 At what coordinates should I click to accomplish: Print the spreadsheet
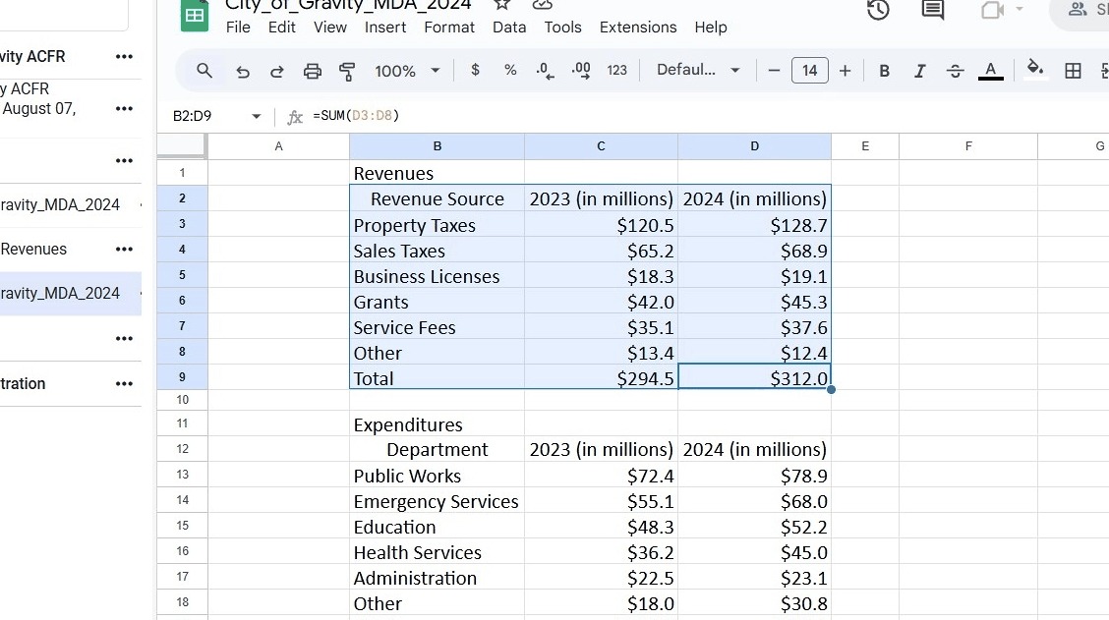[x=312, y=72]
